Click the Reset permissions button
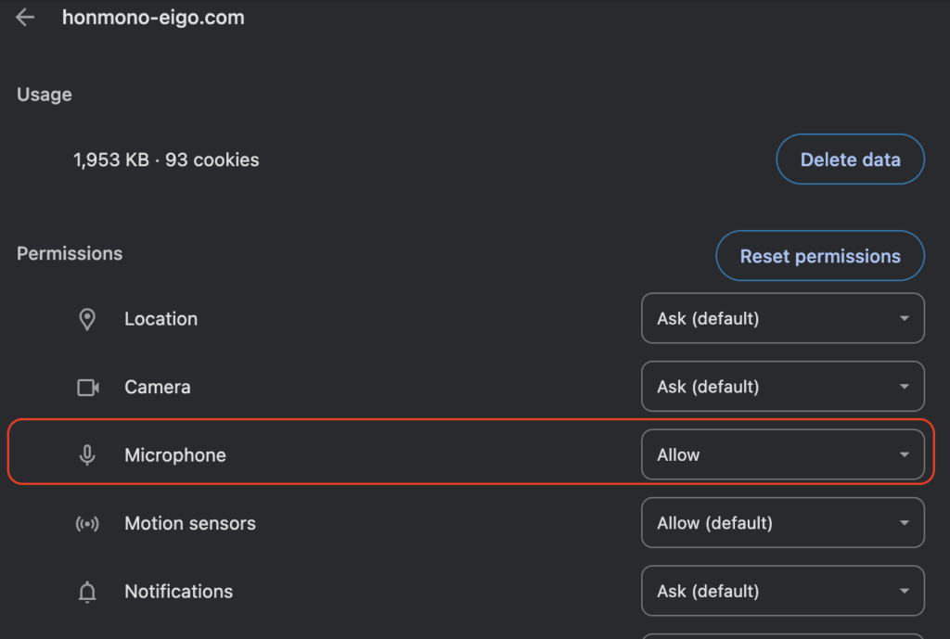 820,256
